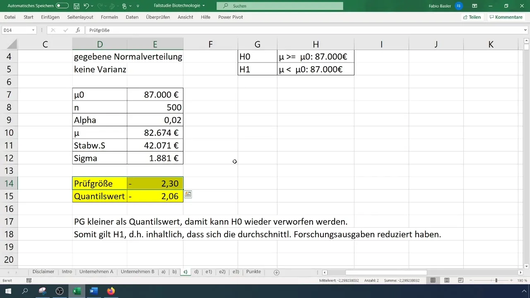Select cell showing Alpha 0,02

(155, 120)
